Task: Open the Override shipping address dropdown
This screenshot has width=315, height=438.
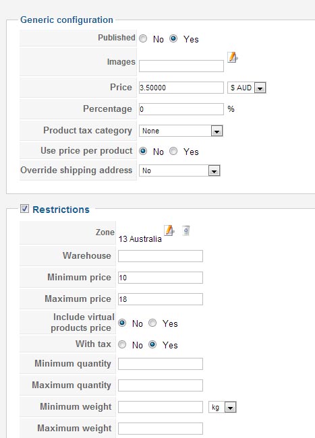Action: pyautogui.click(x=179, y=170)
